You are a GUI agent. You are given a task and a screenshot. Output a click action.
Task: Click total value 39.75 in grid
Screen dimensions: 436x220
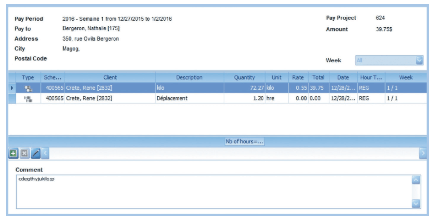click(317, 88)
